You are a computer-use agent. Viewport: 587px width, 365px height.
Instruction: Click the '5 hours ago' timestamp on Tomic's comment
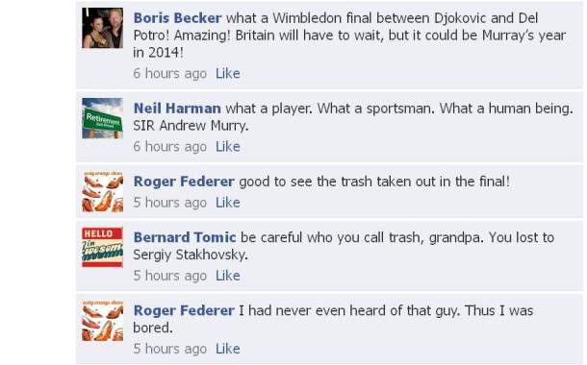click(x=170, y=276)
